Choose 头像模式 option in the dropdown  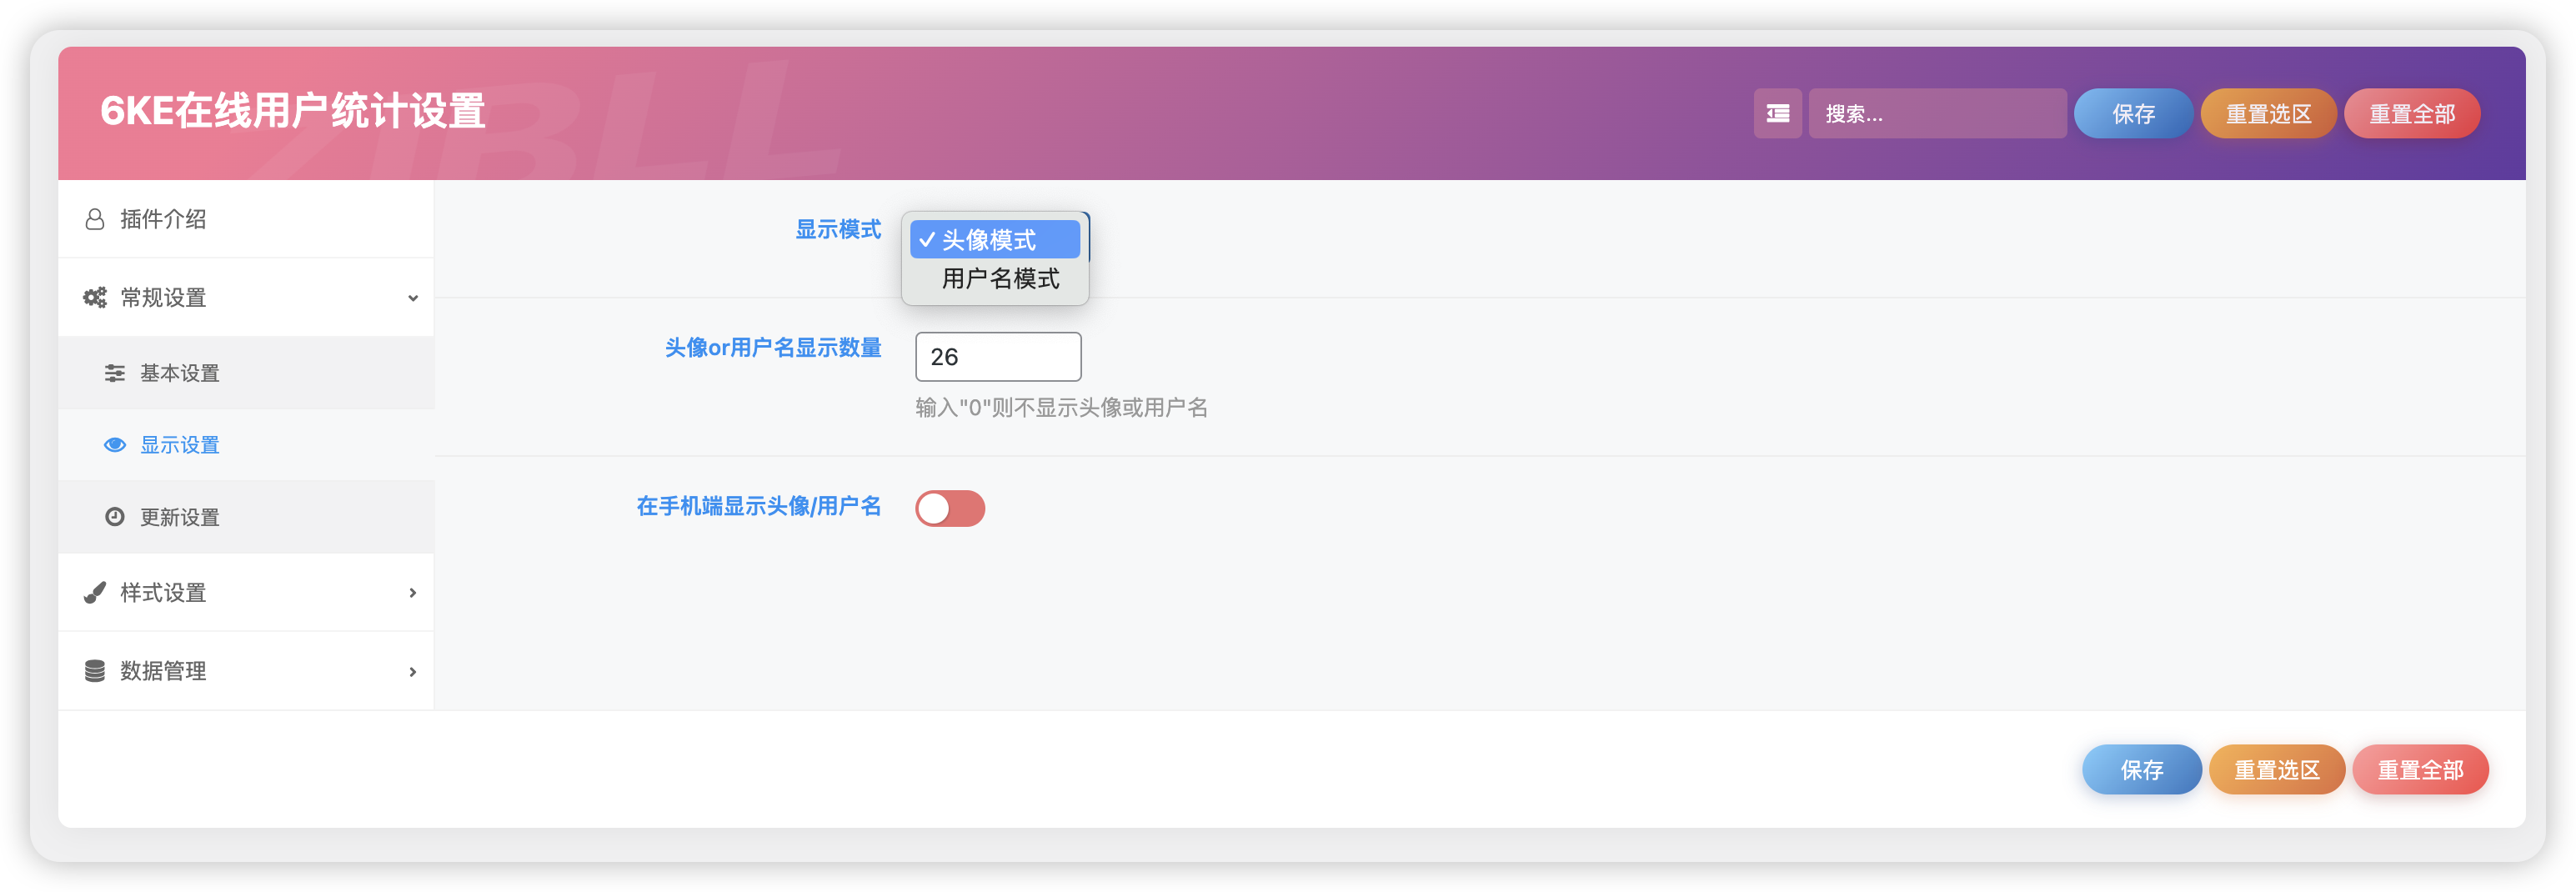tap(994, 240)
